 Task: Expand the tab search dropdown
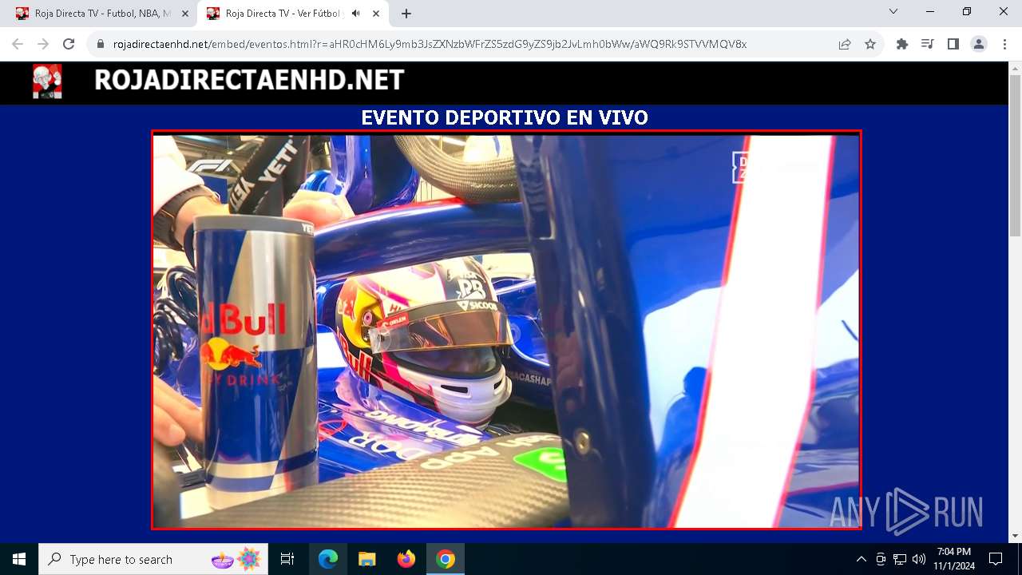coord(893,12)
